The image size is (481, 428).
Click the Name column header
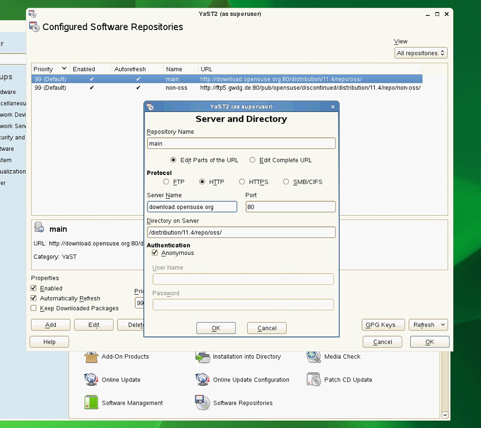(x=180, y=69)
